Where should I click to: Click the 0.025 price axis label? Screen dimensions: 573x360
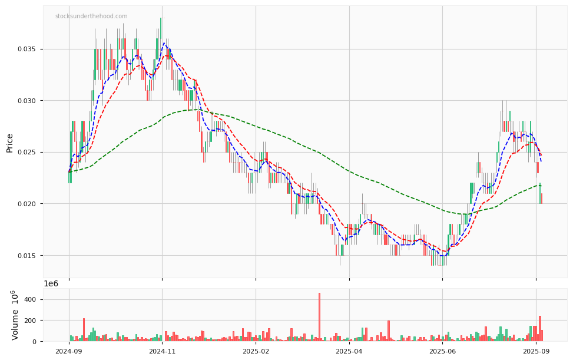click(28, 152)
